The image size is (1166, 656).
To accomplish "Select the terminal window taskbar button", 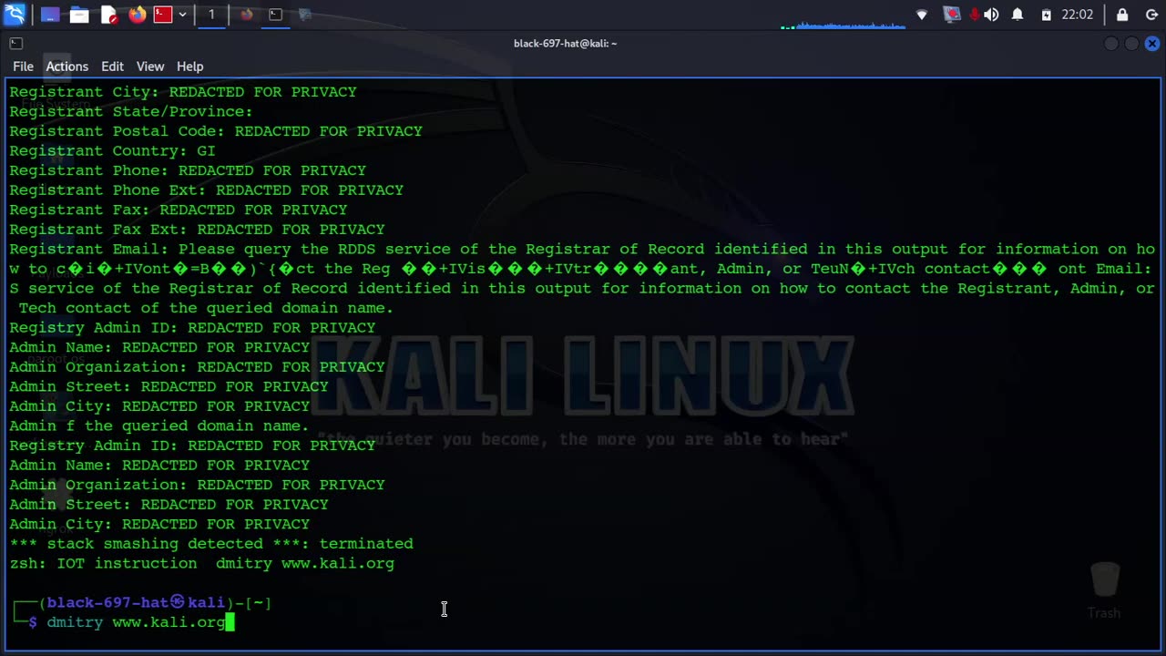I will (275, 15).
